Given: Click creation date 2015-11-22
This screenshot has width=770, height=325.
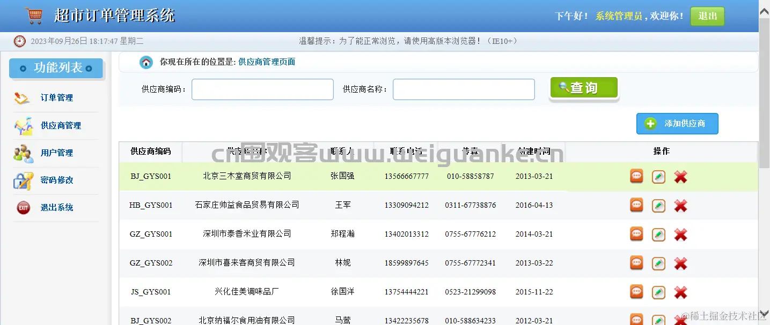Looking at the screenshot, I should click(534, 292).
